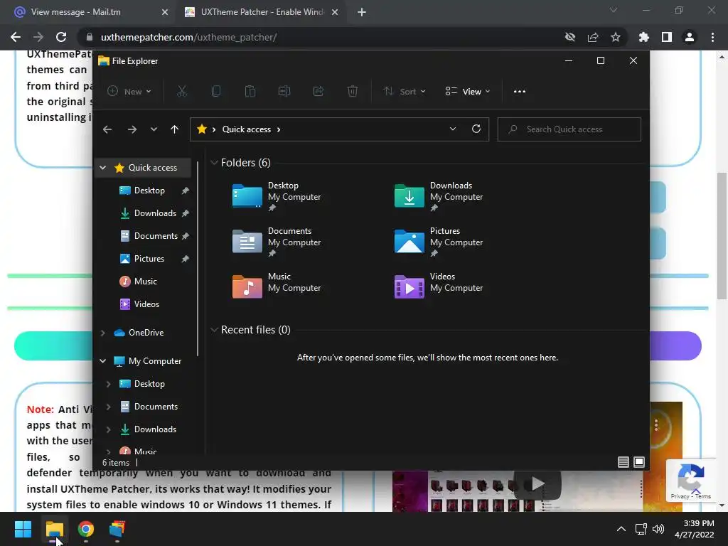Screen dimensions: 728x546
Task: Click the Rename icon in File Explorer toolbar
Action: [284, 91]
